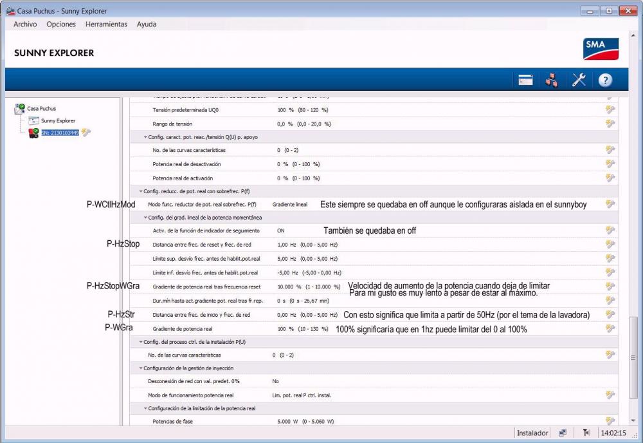Click the key icon beside SN: 2130103449
Viewport: 643px width, 443px height.
[86, 132]
